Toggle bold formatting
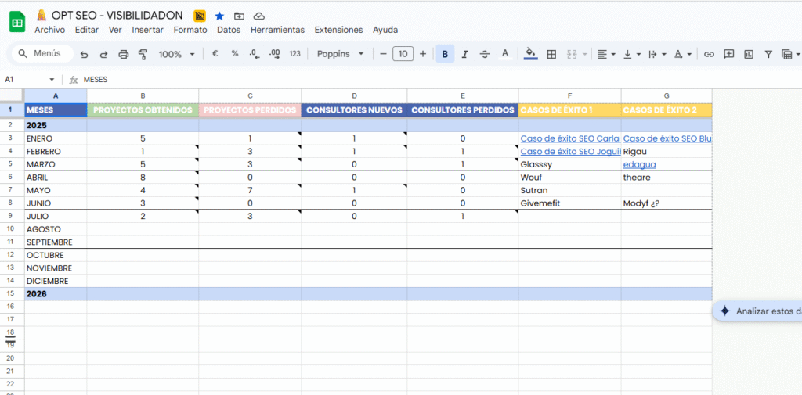Image resolution: width=802 pixels, height=395 pixels. (x=445, y=54)
